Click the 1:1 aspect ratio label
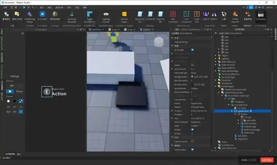Image resolution: width=277 pixels, height=165 pixels. point(8,107)
